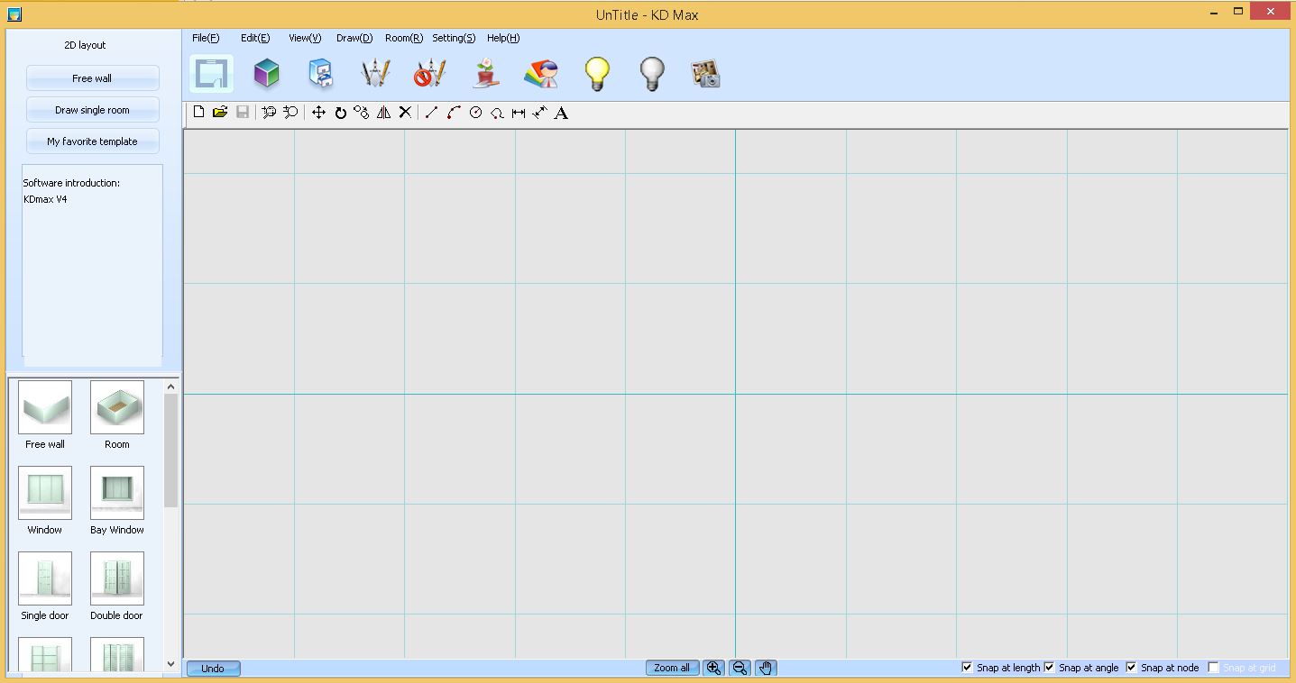This screenshot has width=1296, height=683.
Task: Click the second magnifier zoom tool icon
Action: point(290,113)
